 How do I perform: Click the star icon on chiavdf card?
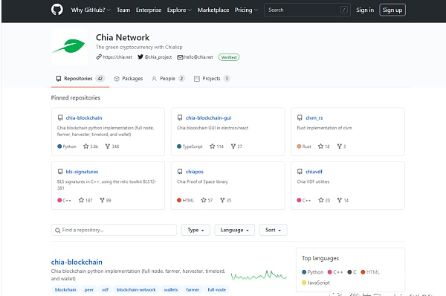point(321,200)
